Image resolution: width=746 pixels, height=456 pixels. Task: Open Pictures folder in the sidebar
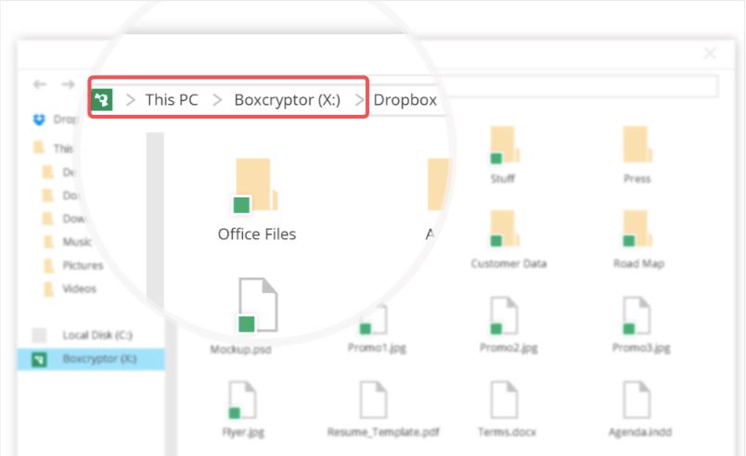pyautogui.click(x=73, y=265)
